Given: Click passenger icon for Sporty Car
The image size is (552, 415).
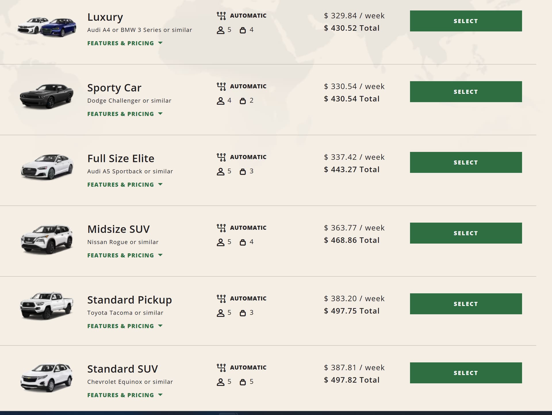Looking at the screenshot, I should click(221, 101).
